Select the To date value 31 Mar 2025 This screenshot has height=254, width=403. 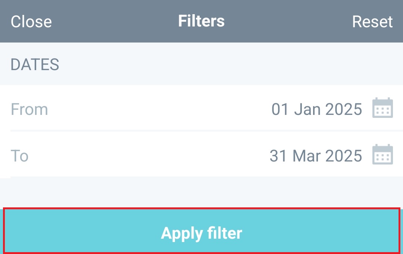tap(316, 156)
